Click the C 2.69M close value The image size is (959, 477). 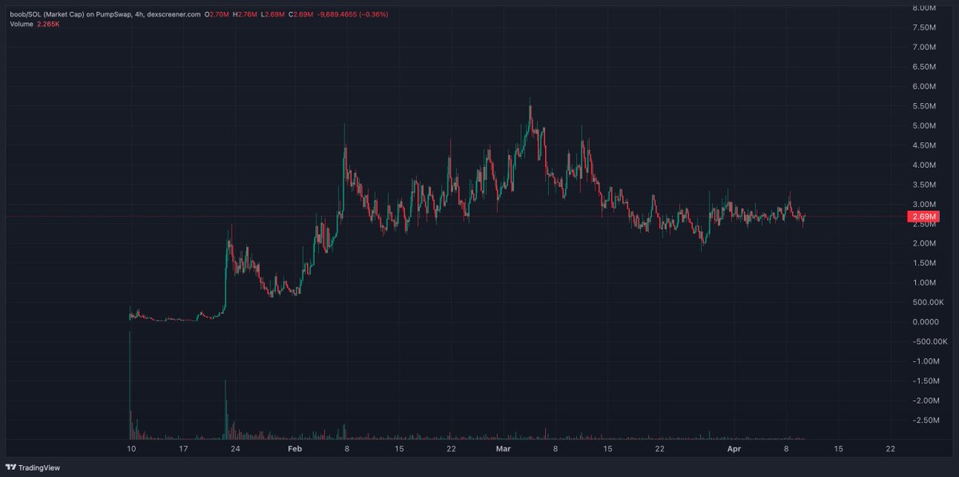[x=299, y=14]
